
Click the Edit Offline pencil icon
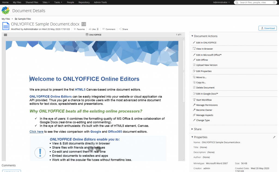click(x=194, y=60)
